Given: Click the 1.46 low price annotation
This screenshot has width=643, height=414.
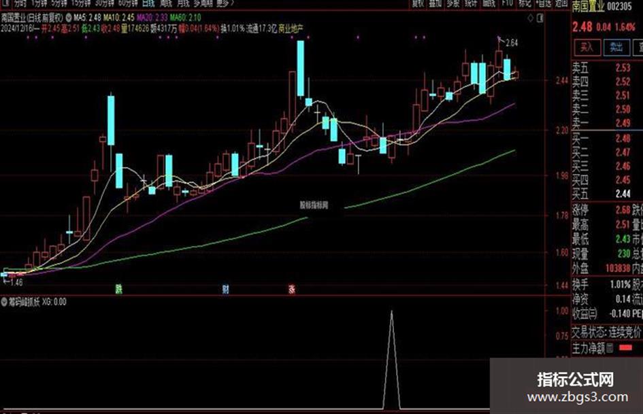Looking at the screenshot, I should pyautogui.click(x=16, y=282).
